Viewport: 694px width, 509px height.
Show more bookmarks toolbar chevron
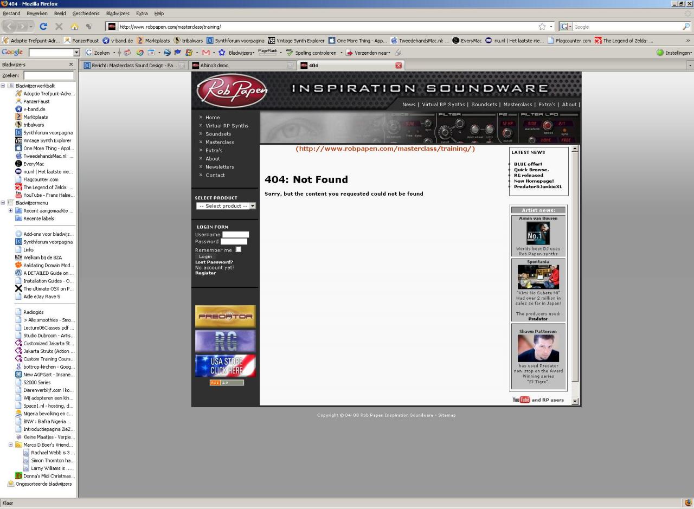tap(688, 41)
